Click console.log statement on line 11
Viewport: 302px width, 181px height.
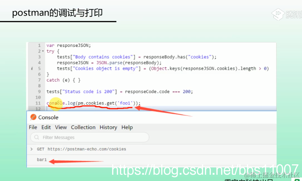(93, 103)
